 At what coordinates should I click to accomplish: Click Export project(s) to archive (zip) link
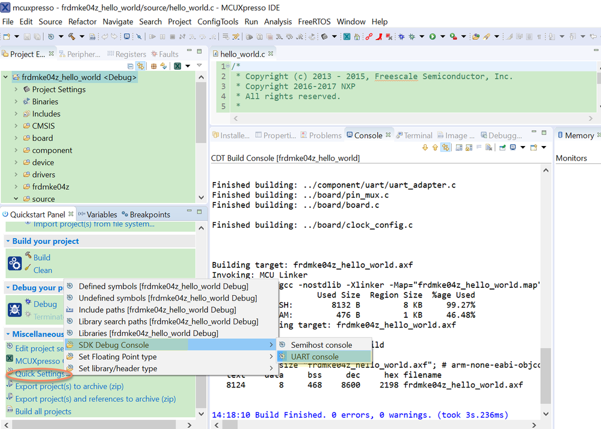click(x=69, y=386)
